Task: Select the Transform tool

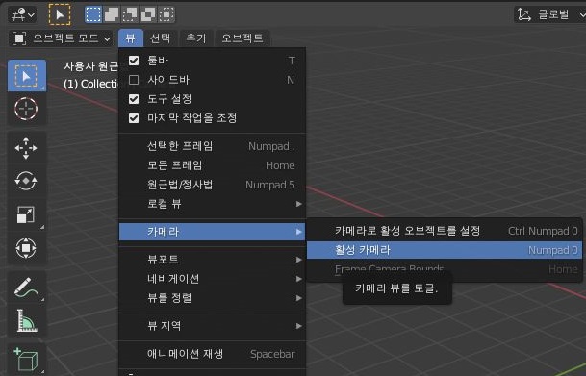Action: coord(27,248)
